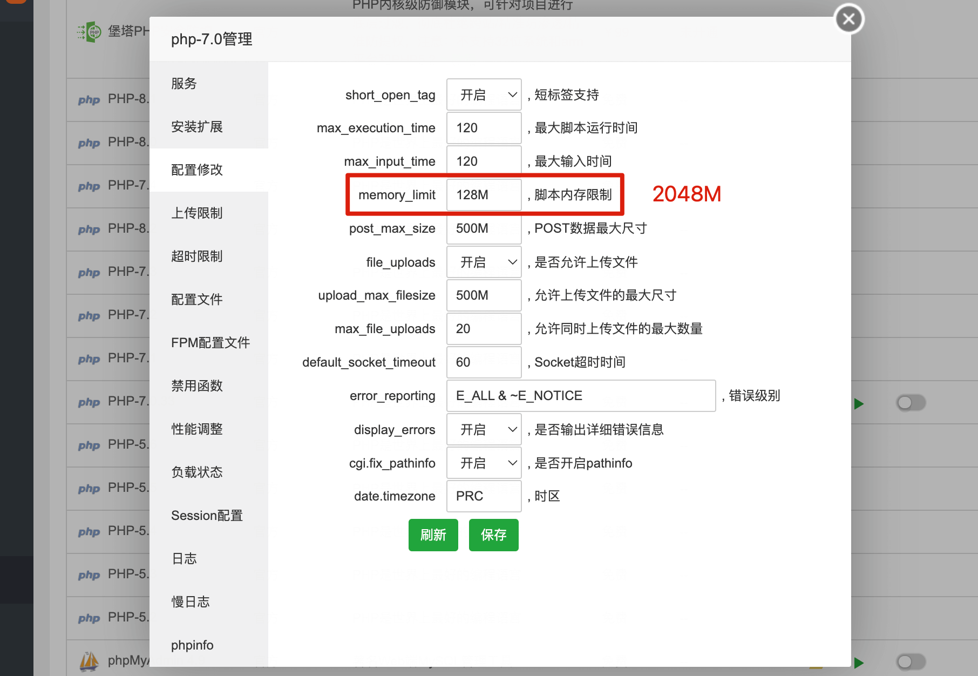Image resolution: width=978 pixels, height=676 pixels.
Task: Toggle the background switch right of 错误级别 text
Action: pyautogui.click(x=911, y=402)
